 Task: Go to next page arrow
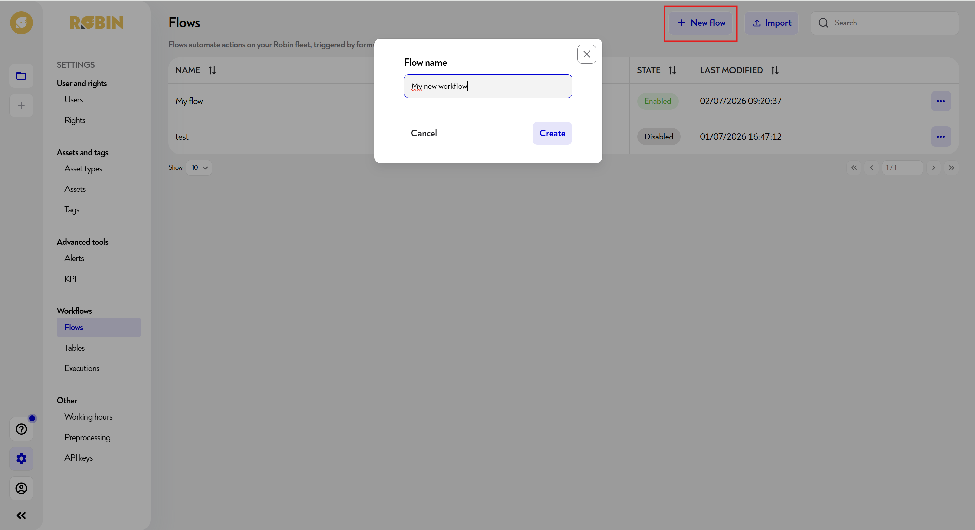[x=933, y=168]
